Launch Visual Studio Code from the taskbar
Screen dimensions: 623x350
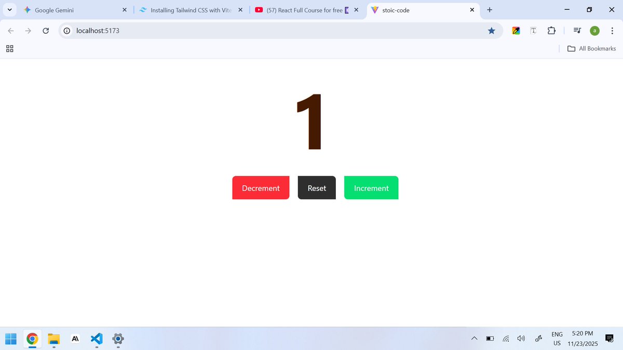click(97, 339)
